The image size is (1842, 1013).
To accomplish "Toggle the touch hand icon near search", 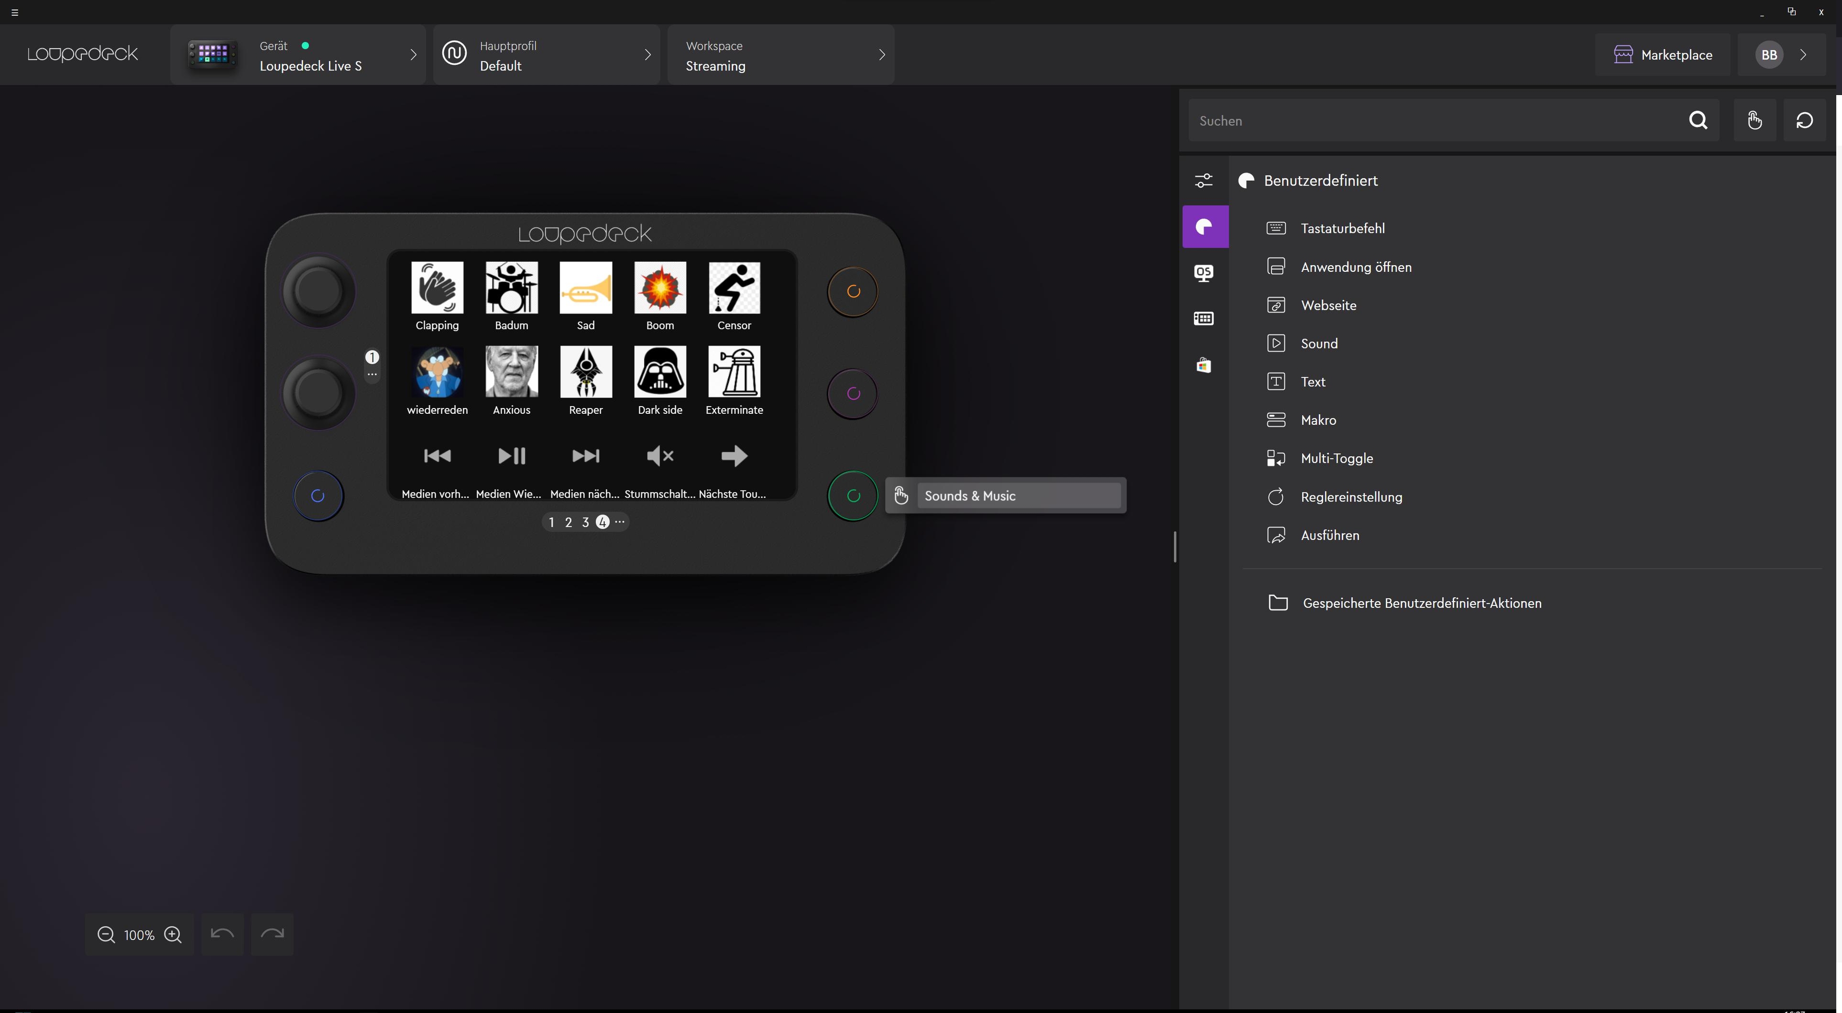I will (1754, 121).
